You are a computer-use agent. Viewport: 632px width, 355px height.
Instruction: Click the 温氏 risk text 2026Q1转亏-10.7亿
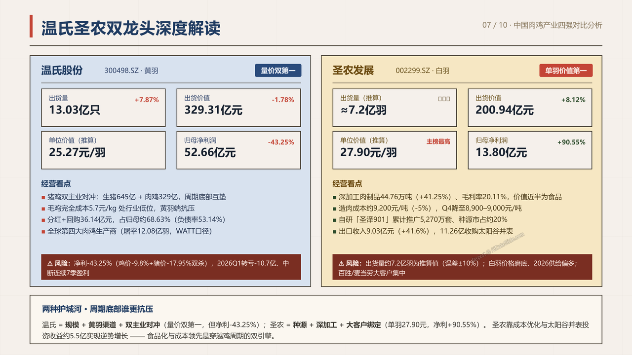[247, 263]
